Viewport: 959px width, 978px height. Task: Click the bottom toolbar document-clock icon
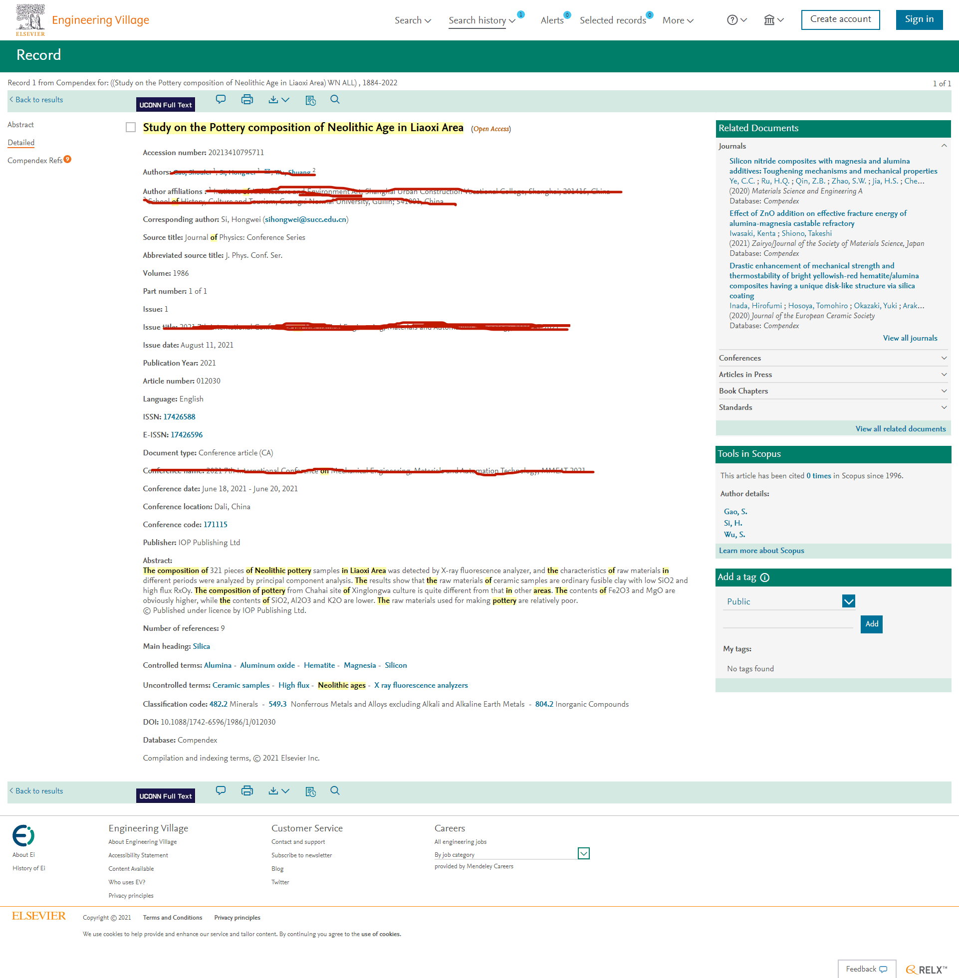coord(311,791)
